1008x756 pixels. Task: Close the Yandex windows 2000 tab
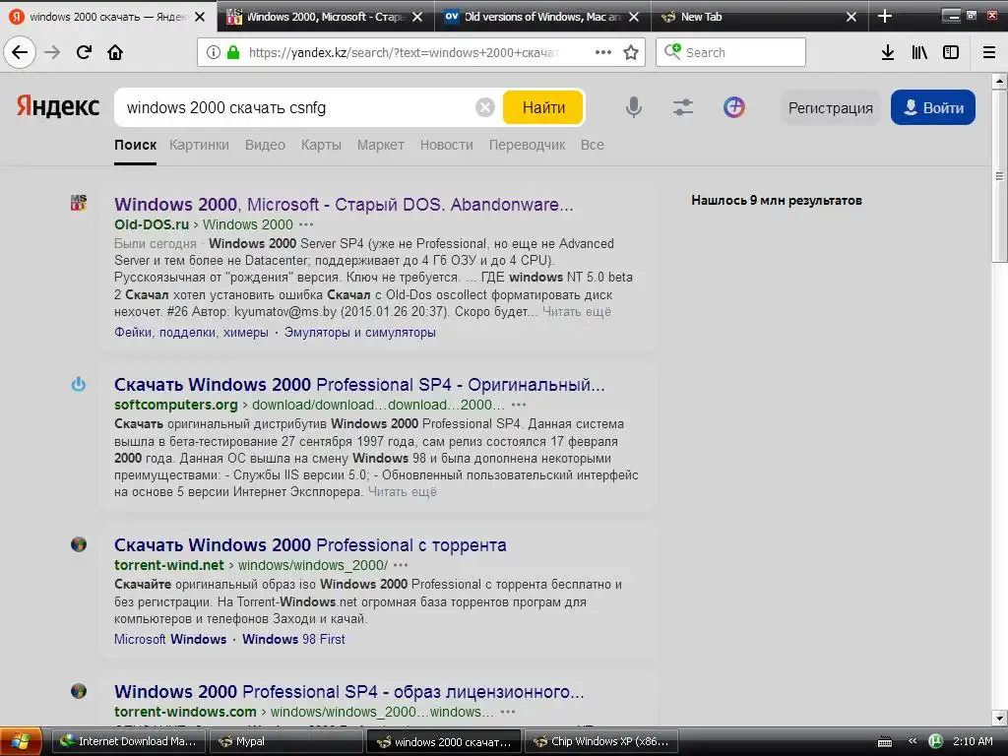200,17
